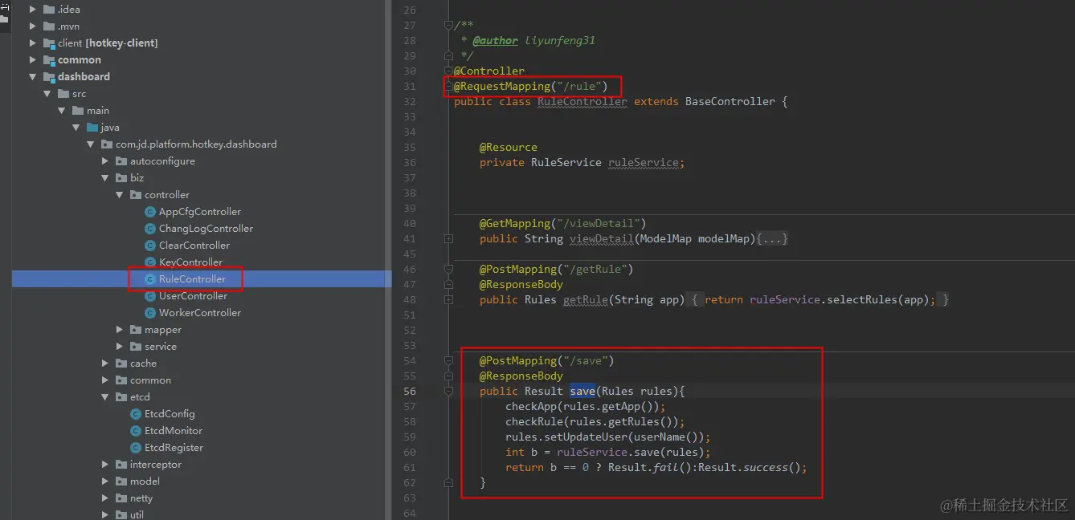Click the EtcdRegister class icon
The width and height of the screenshot is (1075, 520).
pos(135,448)
